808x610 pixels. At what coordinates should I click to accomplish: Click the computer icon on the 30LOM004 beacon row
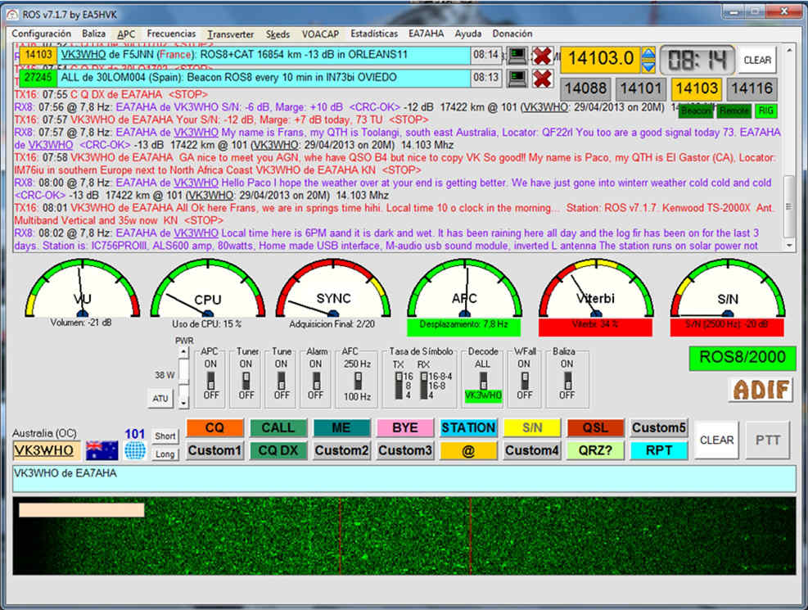click(517, 78)
